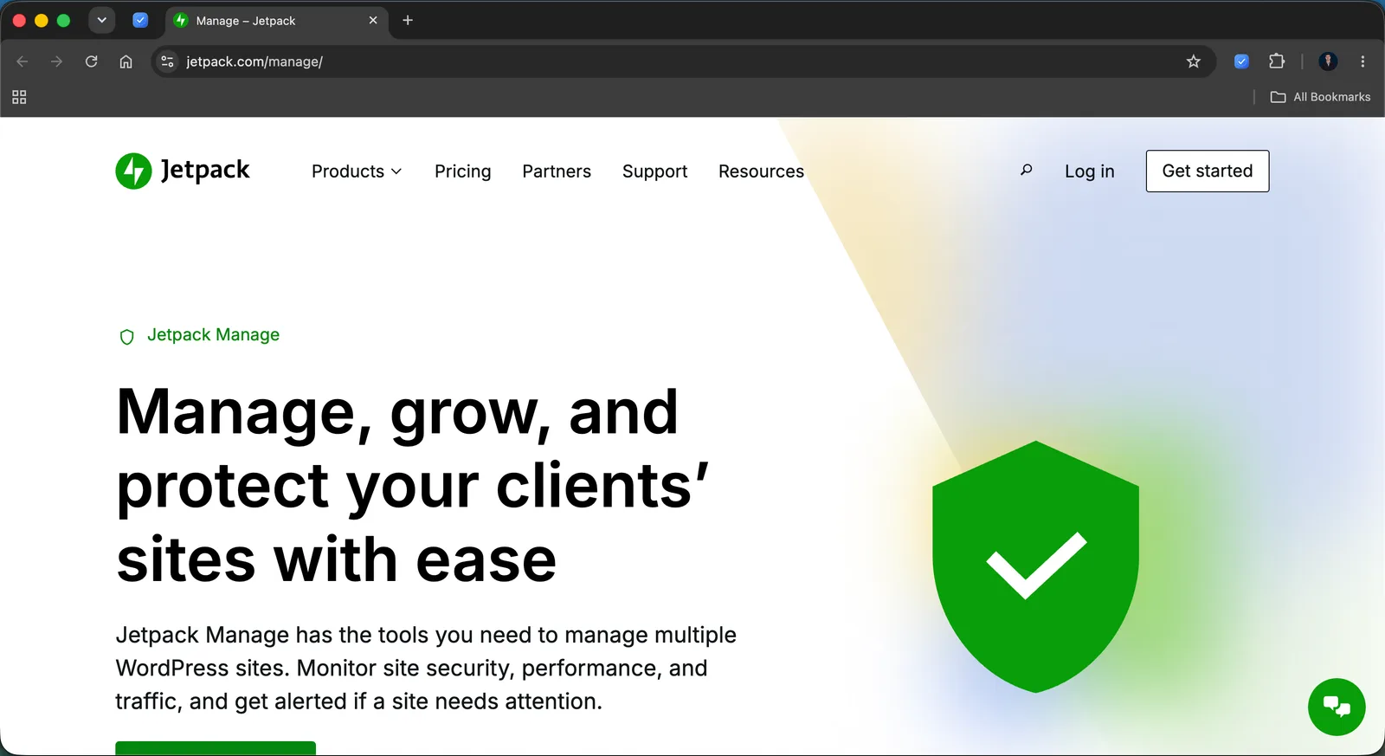This screenshot has width=1385, height=756.
Task: Click the Jetpack Manage label link
Action: [213, 335]
